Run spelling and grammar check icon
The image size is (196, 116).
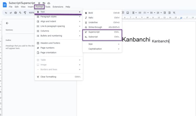[20, 13]
